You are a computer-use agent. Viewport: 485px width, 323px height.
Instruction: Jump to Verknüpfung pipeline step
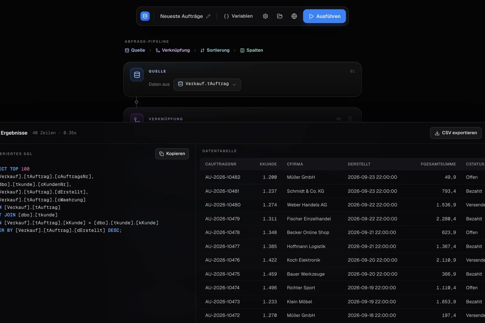coord(173,50)
